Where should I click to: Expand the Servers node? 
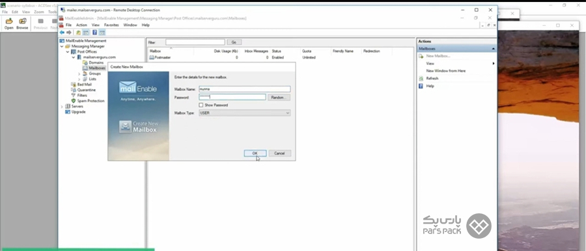62,107
